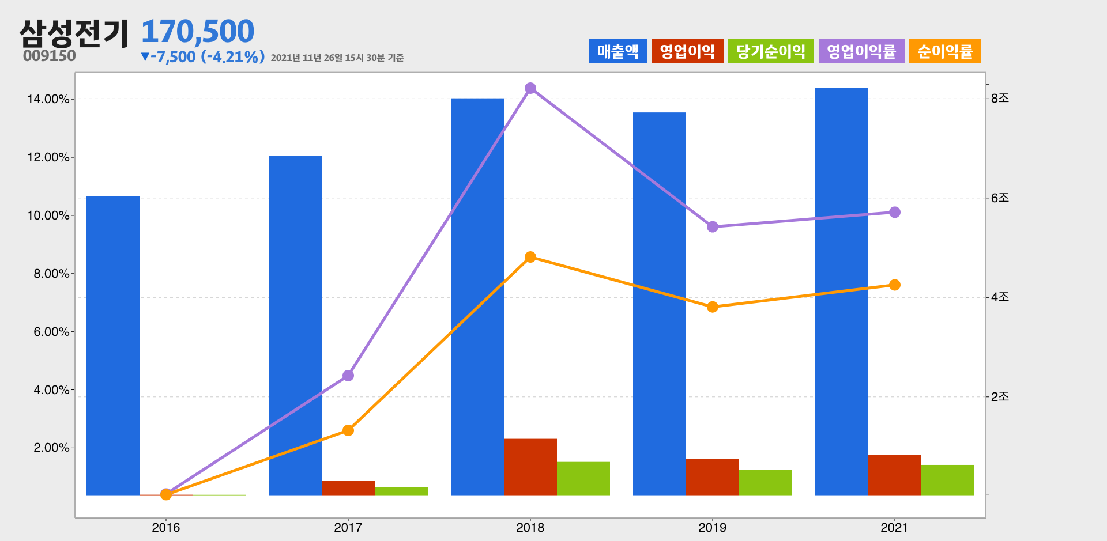Select the 2016 blue revenue bar
1107x541 pixels.
(113, 346)
